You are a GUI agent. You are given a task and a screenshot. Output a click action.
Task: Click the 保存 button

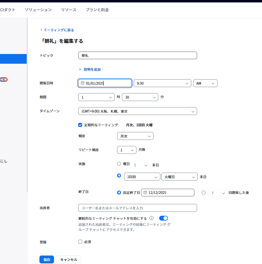pyautogui.click(x=47, y=260)
